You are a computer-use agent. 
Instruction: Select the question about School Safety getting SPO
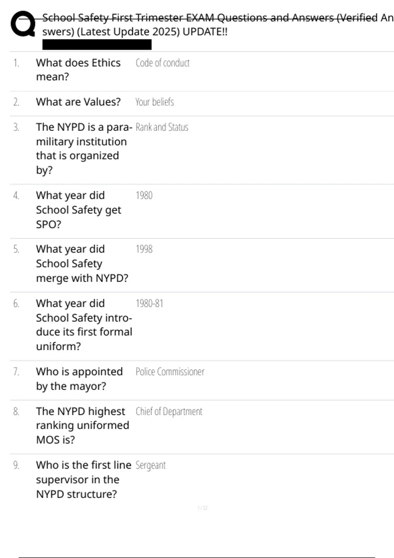point(78,210)
